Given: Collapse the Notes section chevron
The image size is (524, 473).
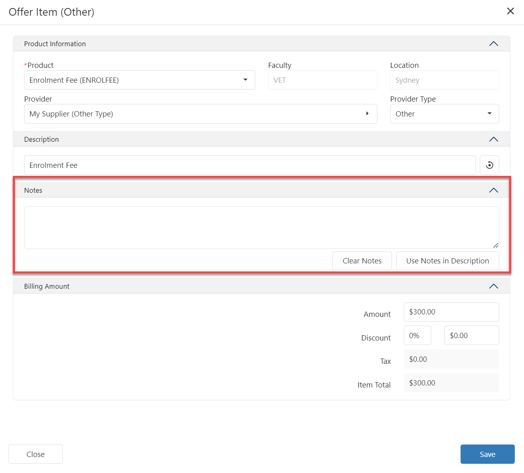Looking at the screenshot, I should tap(493, 190).
